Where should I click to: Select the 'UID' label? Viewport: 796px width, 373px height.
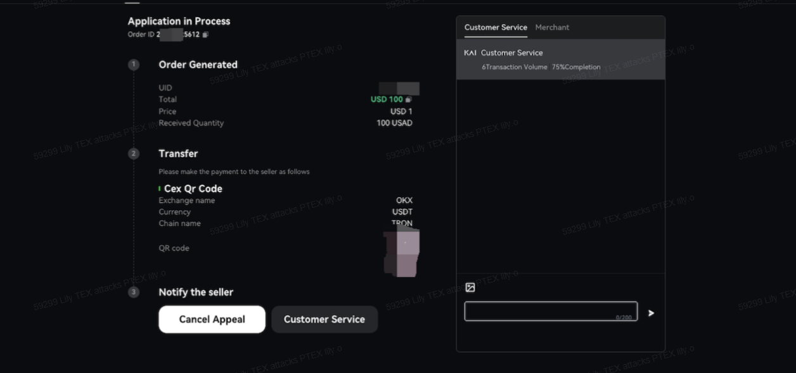coord(165,88)
